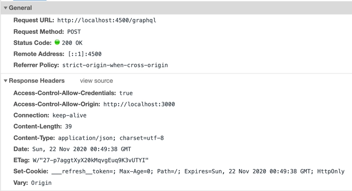Collapse the Response Headers triangle
Viewport: 352px width, 191px height.
point(6,81)
